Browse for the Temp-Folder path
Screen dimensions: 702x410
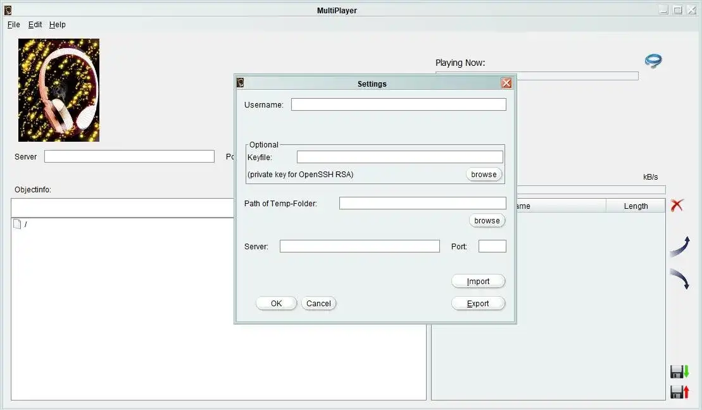(x=487, y=221)
